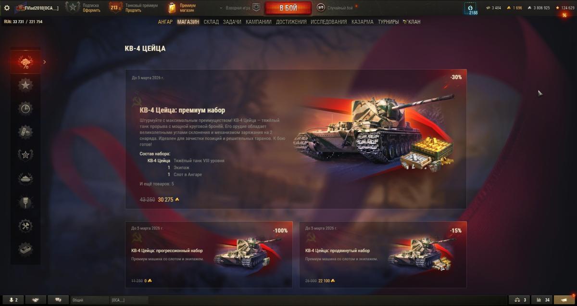Open the Взводная игра platoon dropdown
Screen dimensions: 577x306
(x=238, y=8)
